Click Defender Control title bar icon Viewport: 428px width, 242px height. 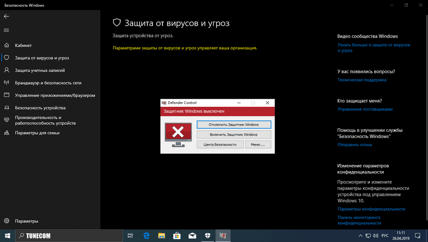pos(164,103)
